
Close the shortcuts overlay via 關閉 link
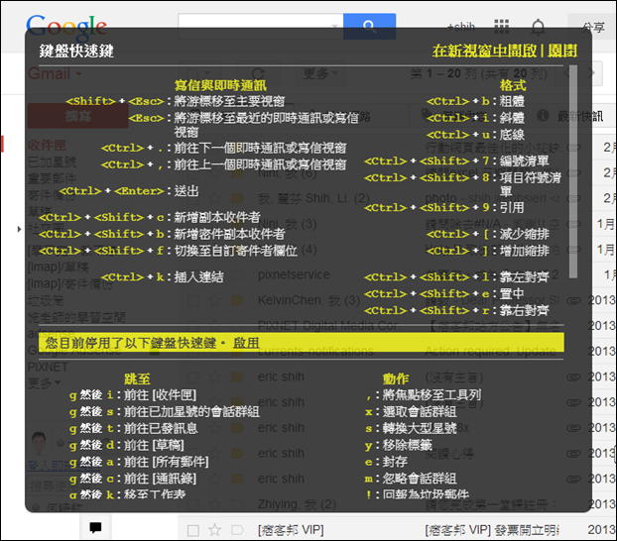[x=562, y=51]
